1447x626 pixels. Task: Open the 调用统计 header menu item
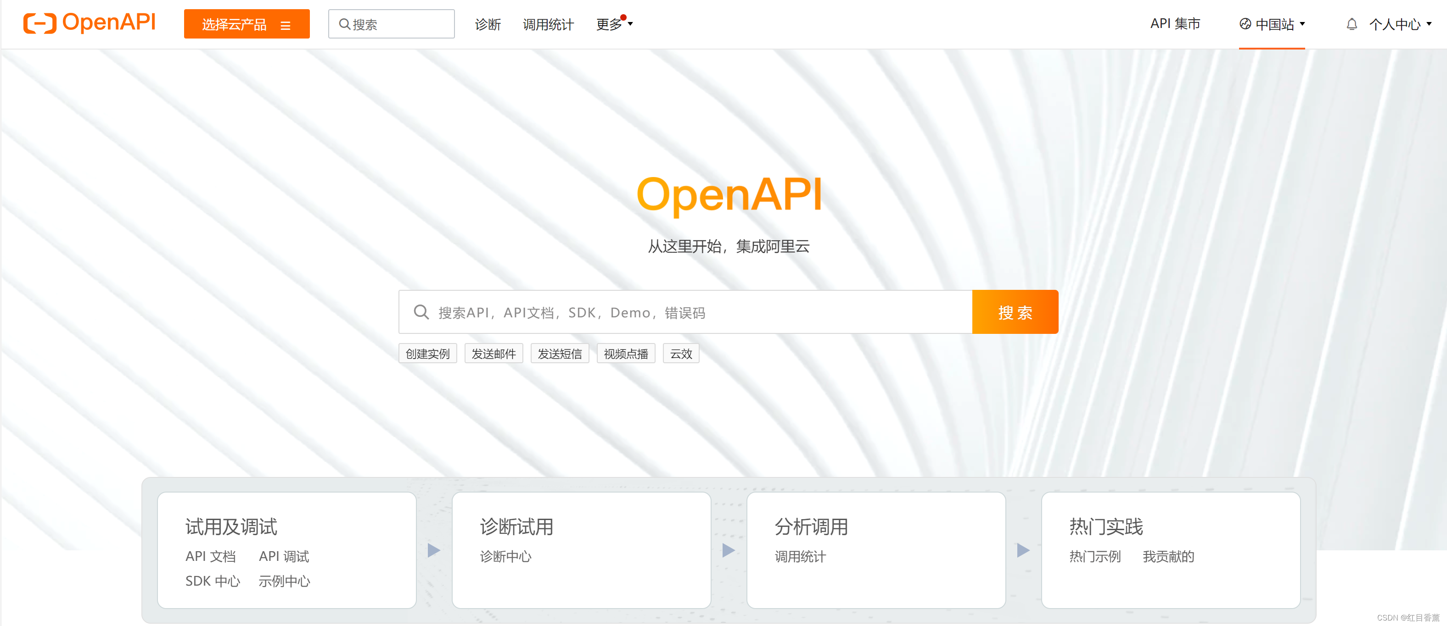coord(548,24)
